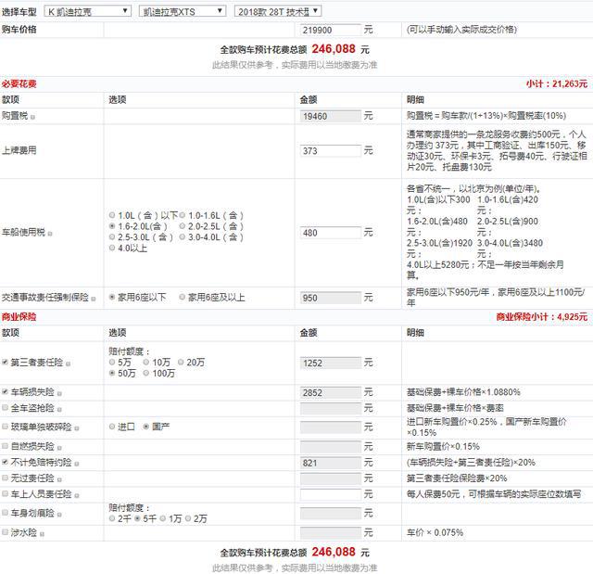
Task: Open the 凯迪拉克XTS series dropdown
Action: 183,11
